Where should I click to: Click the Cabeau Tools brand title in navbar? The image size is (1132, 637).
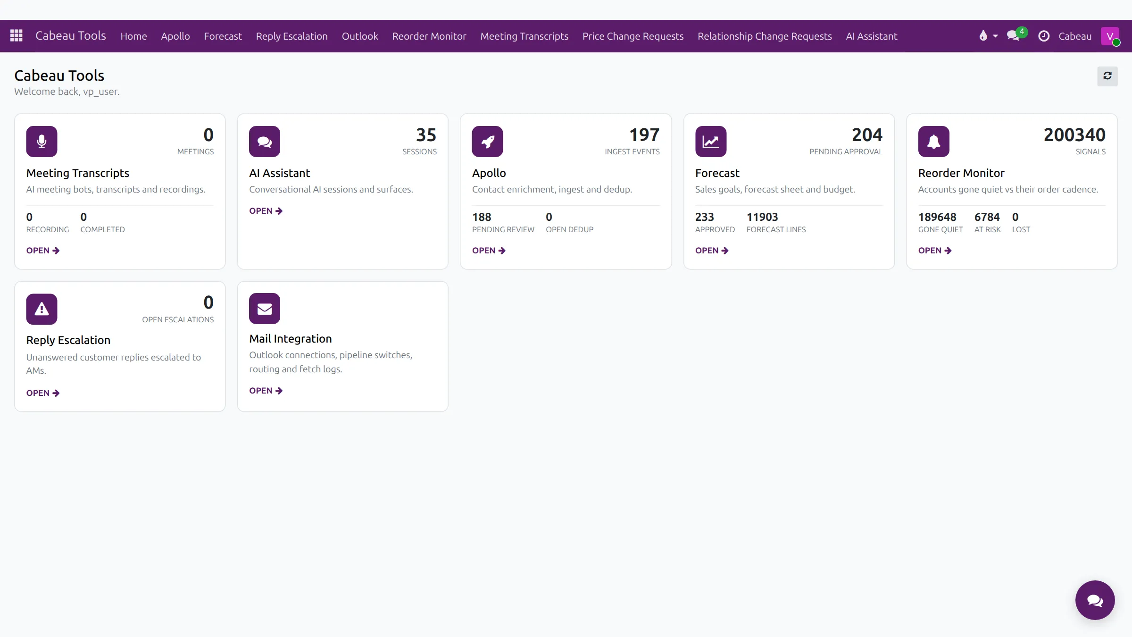tap(71, 36)
